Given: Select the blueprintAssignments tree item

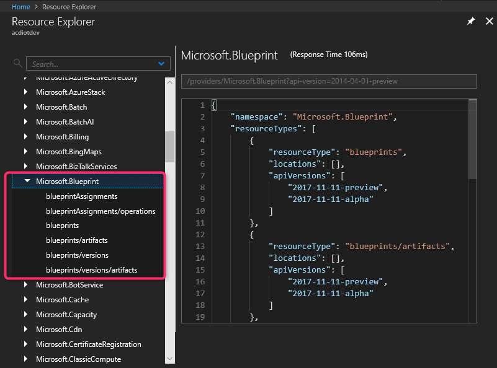Looking at the screenshot, I should (81, 196).
